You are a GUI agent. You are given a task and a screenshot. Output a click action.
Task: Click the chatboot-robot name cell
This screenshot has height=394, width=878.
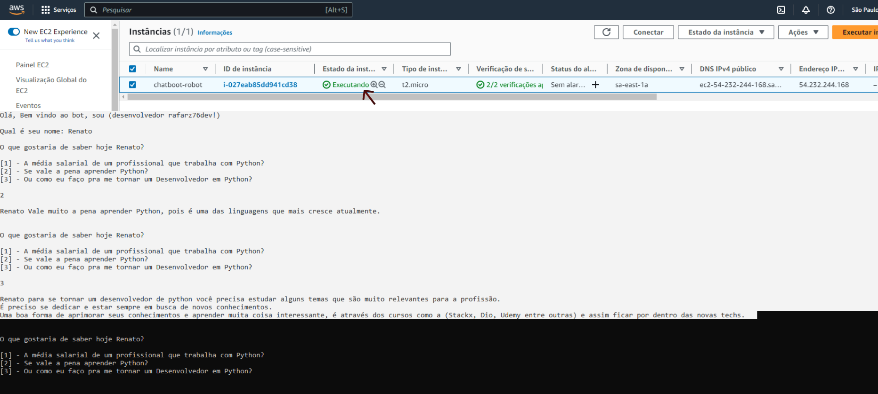point(178,85)
